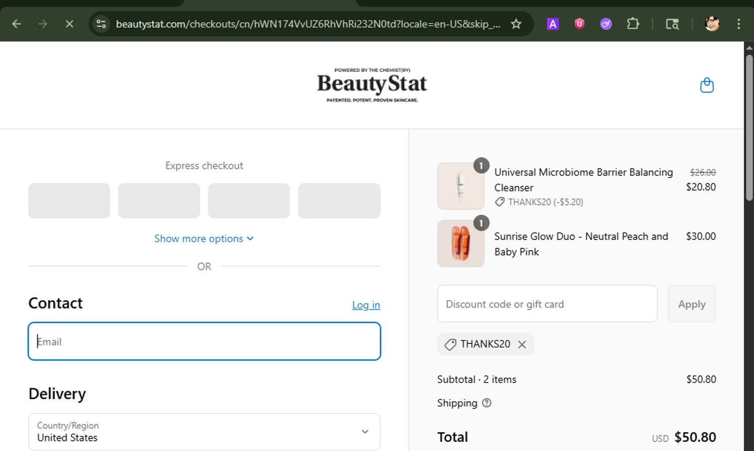Viewport: 754px width, 451px height.
Task: Stop loading the page
Action: [x=69, y=24]
